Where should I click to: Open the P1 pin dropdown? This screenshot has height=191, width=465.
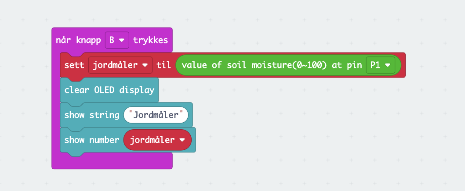[x=380, y=65]
